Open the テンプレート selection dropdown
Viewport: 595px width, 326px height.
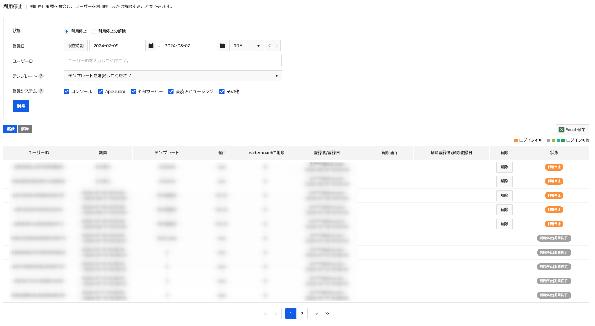tap(173, 76)
